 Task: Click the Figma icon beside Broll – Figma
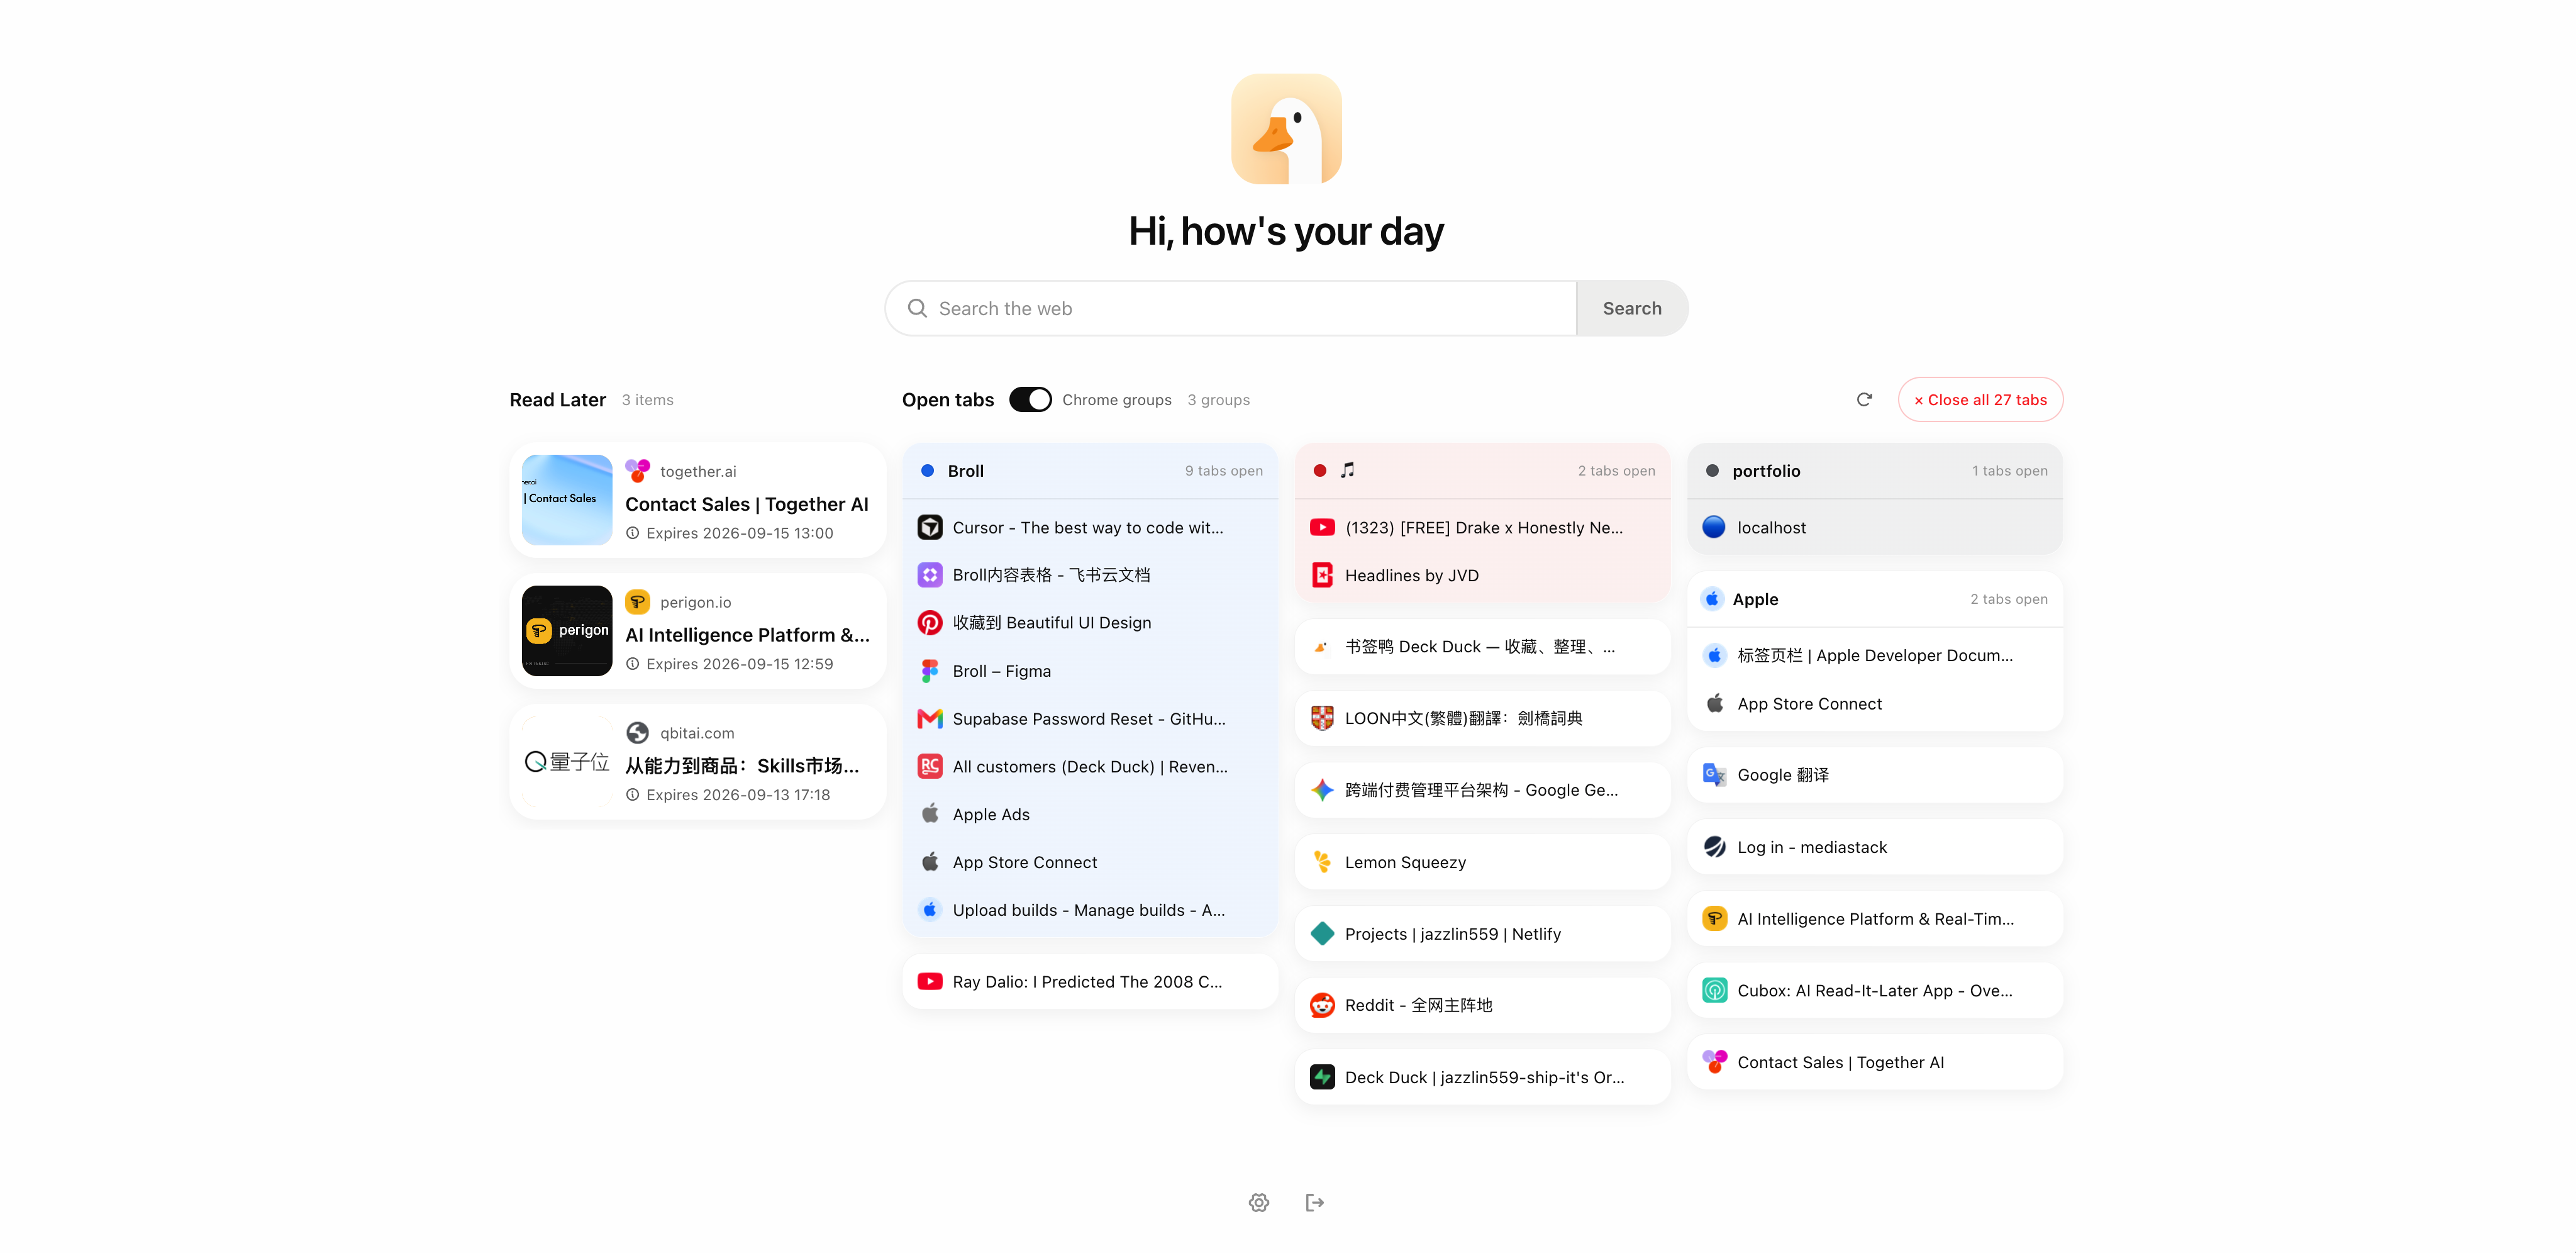click(930, 671)
